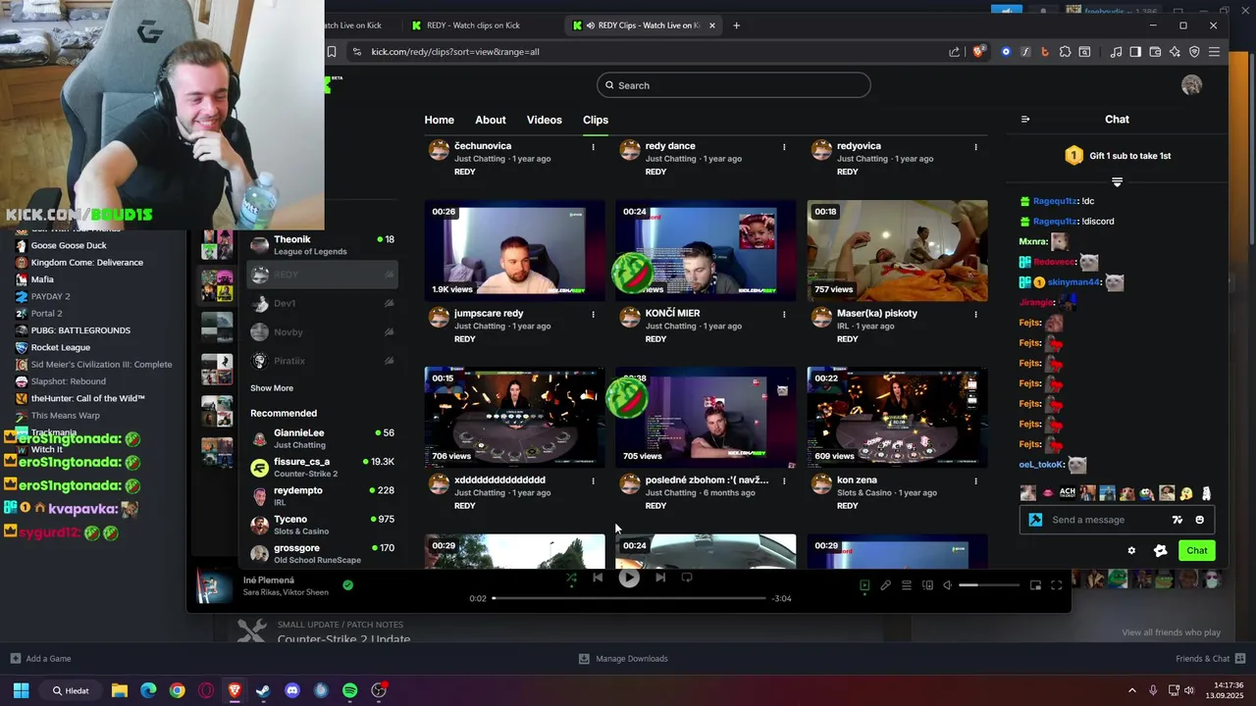Play the kon zena clip thumbnail
Image resolution: width=1256 pixels, height=706 pixels.
tap(897, 417)
